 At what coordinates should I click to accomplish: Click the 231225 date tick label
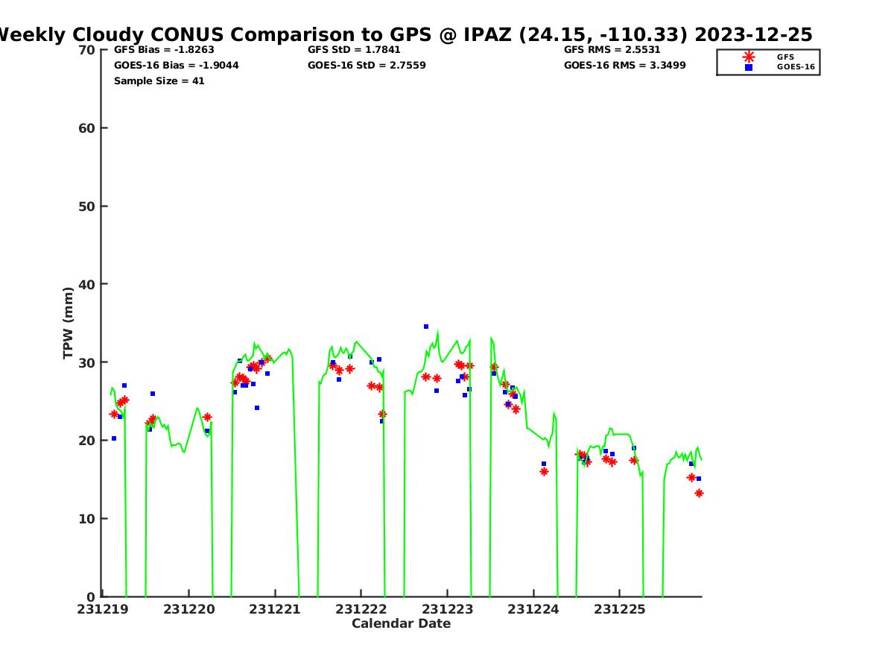pyautogui.click(x=618, y=609)
